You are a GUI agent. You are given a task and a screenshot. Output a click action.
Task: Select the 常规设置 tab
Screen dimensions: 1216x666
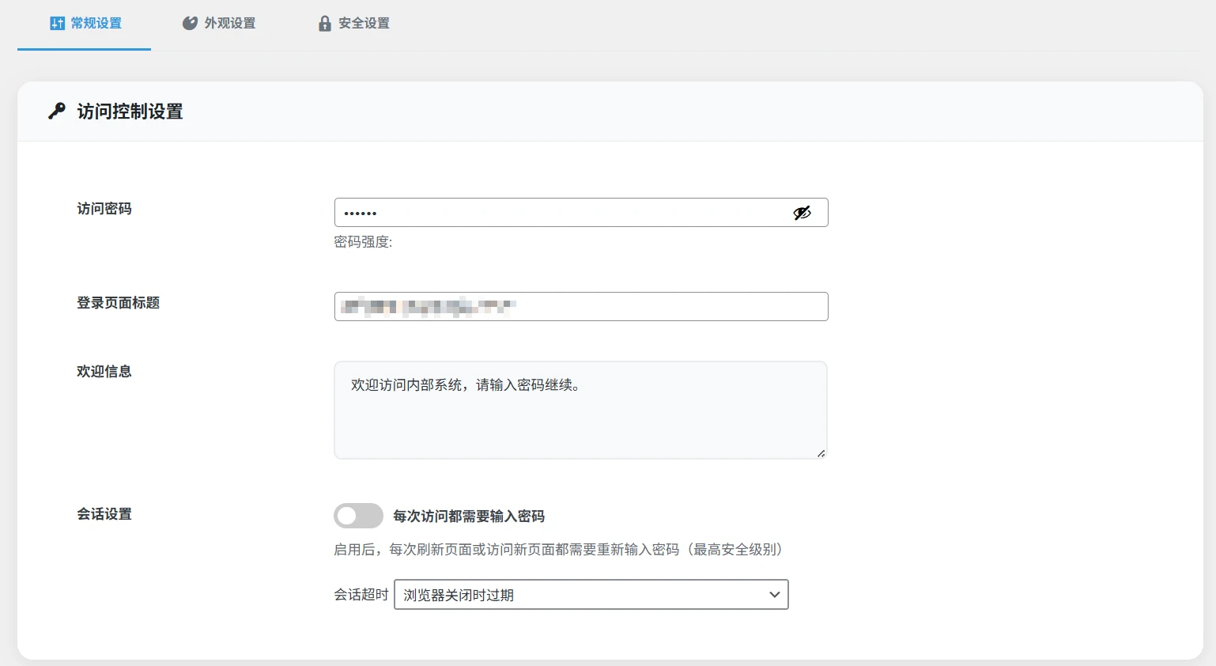click(84, 23)
